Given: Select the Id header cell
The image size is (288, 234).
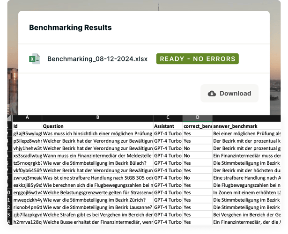Looking at the screenshot, I should coord(27,126).
